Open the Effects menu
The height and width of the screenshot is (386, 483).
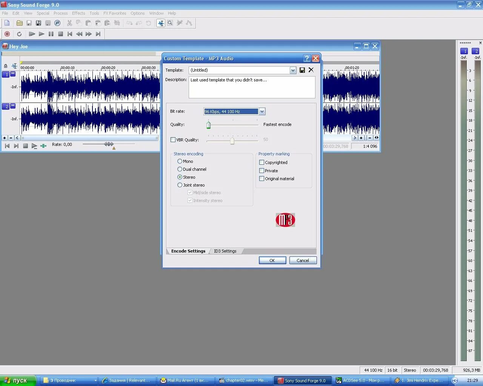pyautogui.click(x=78, y=13)
